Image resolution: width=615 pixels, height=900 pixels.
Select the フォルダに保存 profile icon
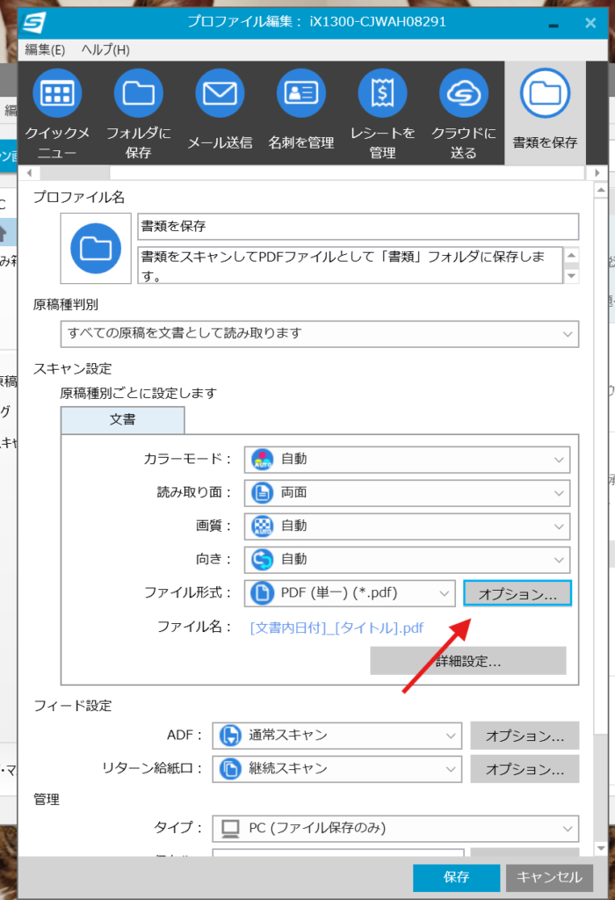[138, 94]
